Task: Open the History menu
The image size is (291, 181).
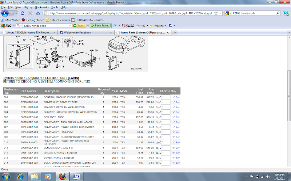Action: [28, 7]
